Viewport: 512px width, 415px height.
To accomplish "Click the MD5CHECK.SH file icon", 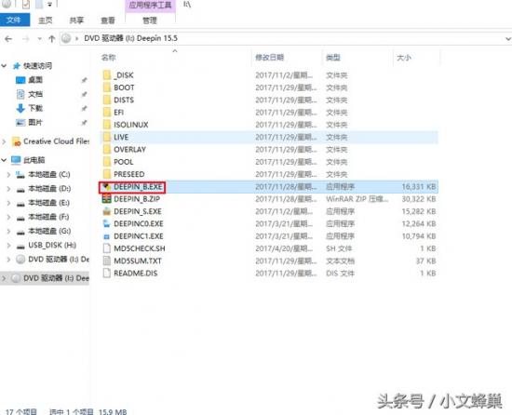I will coord(107,248).
